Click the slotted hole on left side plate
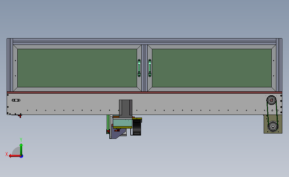The height and width of the screenshot is (177, 289). point(16,100)
